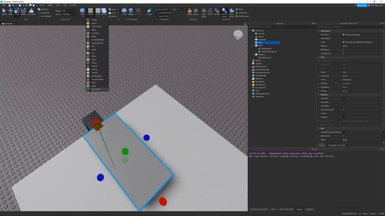Expand the Position property vector
Viewport: 385px width, 216px height.
click(x=319, y=83)
